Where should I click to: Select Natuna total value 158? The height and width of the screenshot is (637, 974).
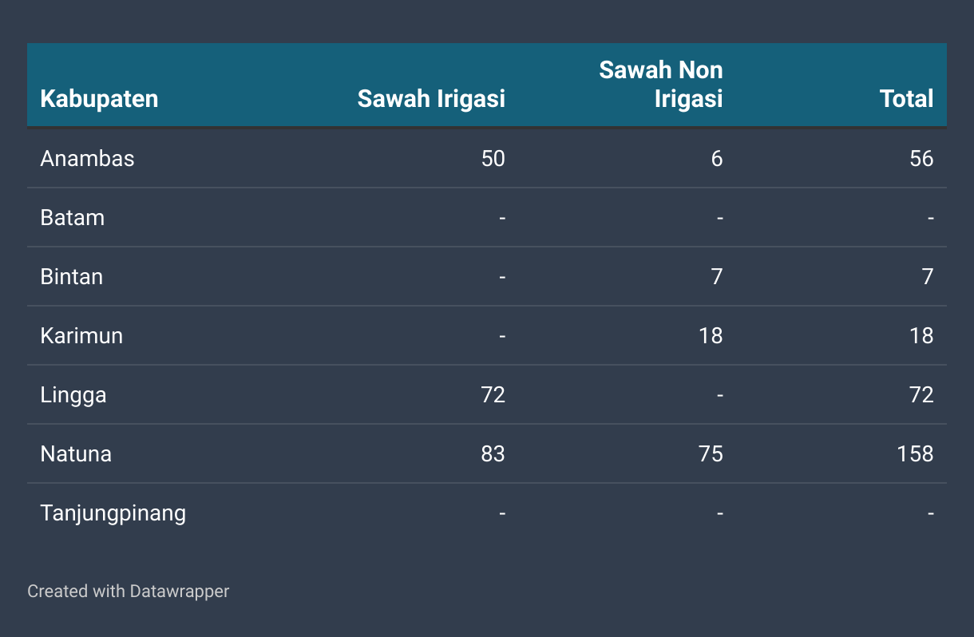click(x=915, y=454)
